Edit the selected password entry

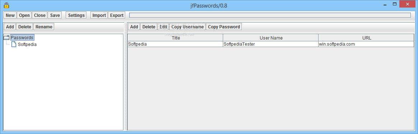point(163,27)
